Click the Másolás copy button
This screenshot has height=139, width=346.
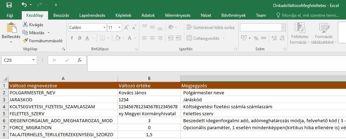point(33,33)
